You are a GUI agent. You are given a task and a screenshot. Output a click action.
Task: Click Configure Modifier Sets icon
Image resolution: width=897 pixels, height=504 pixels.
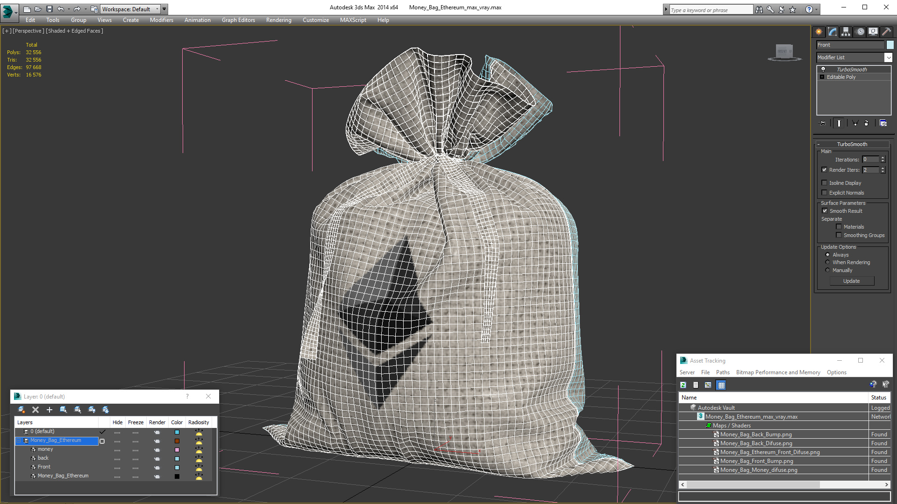point(883,123)
